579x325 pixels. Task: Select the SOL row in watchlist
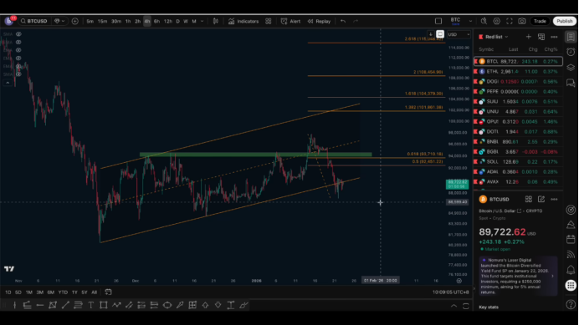point(518,161)
